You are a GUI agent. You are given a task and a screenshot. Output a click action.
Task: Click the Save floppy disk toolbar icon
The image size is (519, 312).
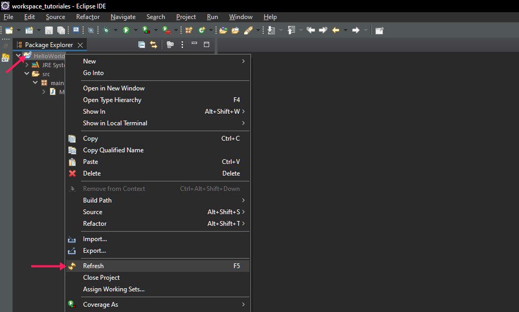(x=49, y=30)
